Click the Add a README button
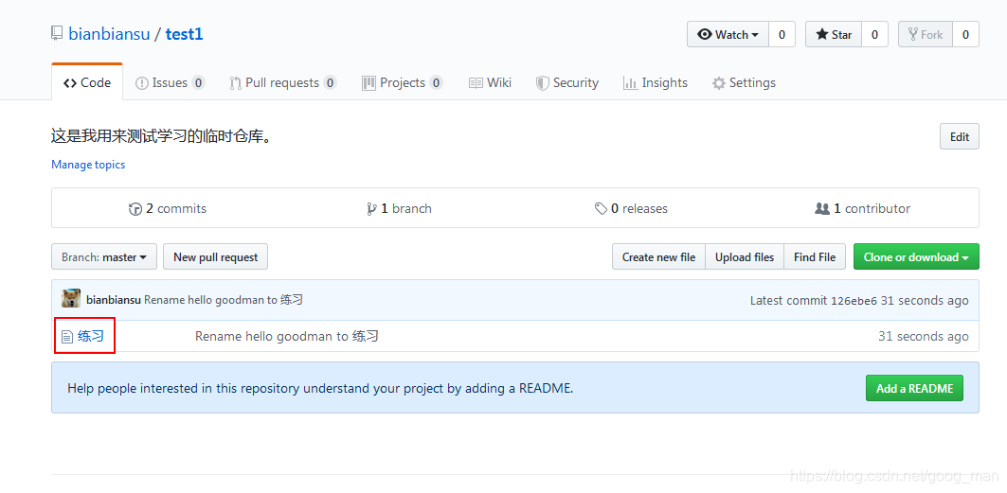Screen dimensions: 1007x493 pyautogui.click(x=914, y=388)
